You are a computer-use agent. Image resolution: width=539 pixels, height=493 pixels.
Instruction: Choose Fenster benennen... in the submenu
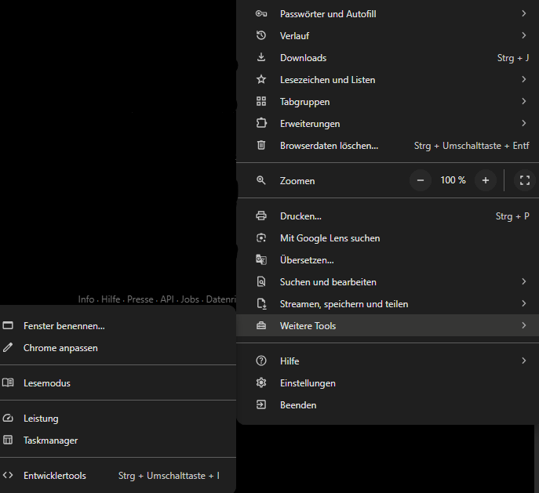point(118,326)
